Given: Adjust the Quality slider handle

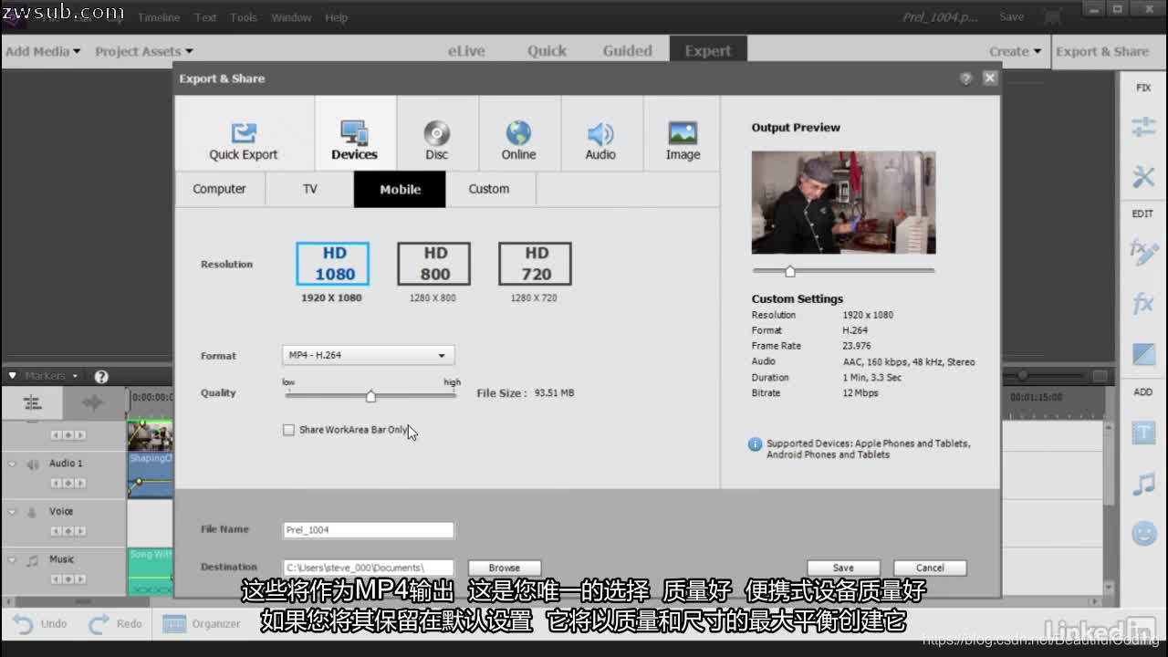Looking at the screenshot, I should [x=370, y=396].
